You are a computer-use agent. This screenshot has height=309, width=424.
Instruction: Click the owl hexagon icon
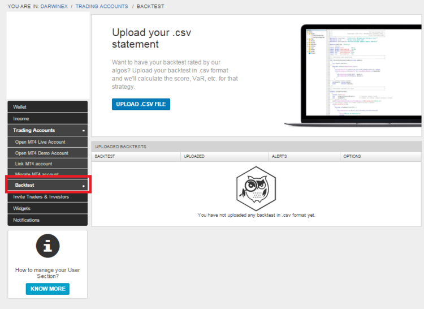pos(256,188)
